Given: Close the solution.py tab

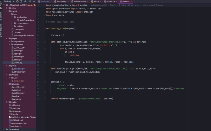Looking at the screenshot, I should point(51,1).
